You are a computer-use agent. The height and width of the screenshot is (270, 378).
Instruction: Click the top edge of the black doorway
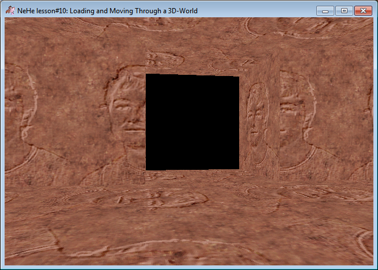[192, 75]
